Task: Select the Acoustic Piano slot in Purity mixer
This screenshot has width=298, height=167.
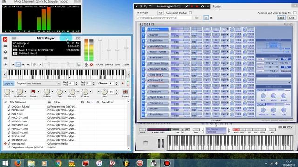Action: (x=158, y=46)
